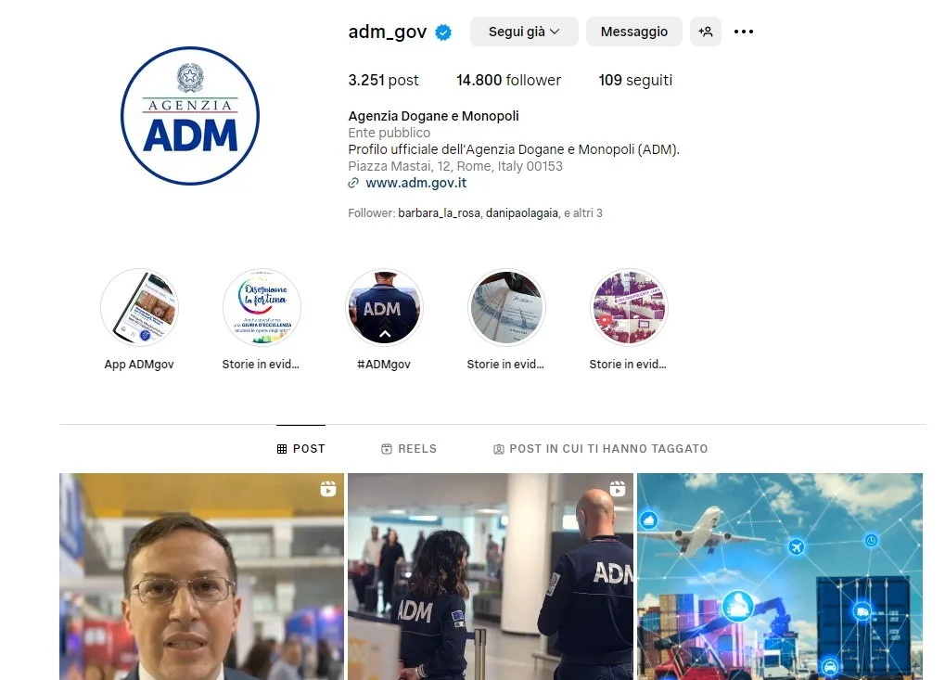945x680 pixels.
Task: Select the Post tab
Action: [300, 448]
